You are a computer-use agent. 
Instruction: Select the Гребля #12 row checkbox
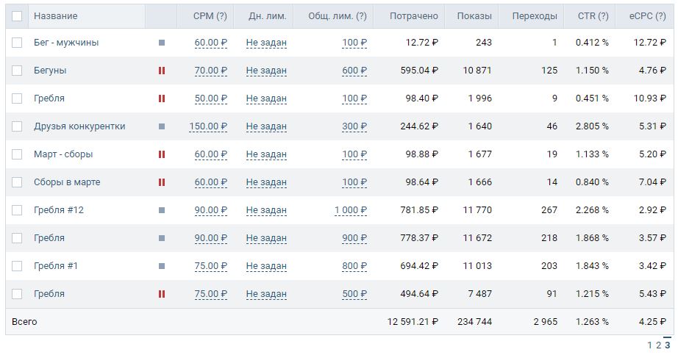pyautogui.click(x=17, y=210)
